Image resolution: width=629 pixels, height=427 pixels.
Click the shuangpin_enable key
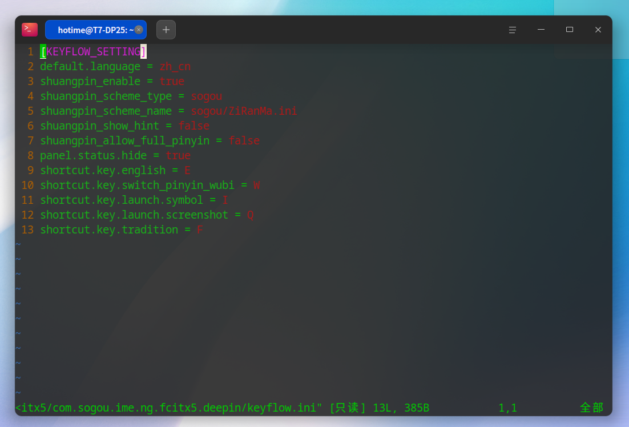[x=90, y=82]
